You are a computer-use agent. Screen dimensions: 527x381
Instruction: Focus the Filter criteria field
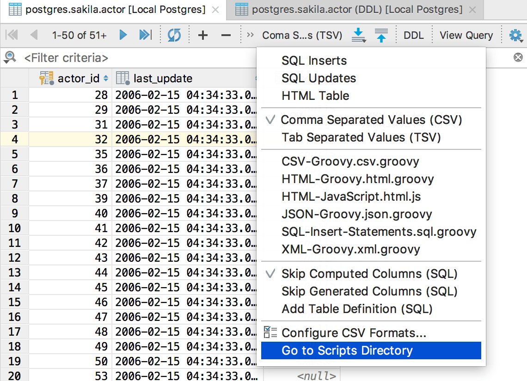coord(140,58)
